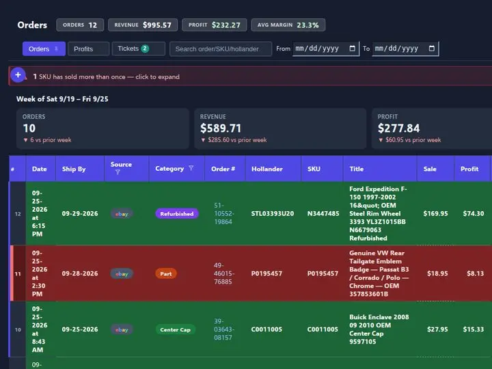Click ebay source badge in order 11 row
492x369 pixels.
click(x=122, y=274)
